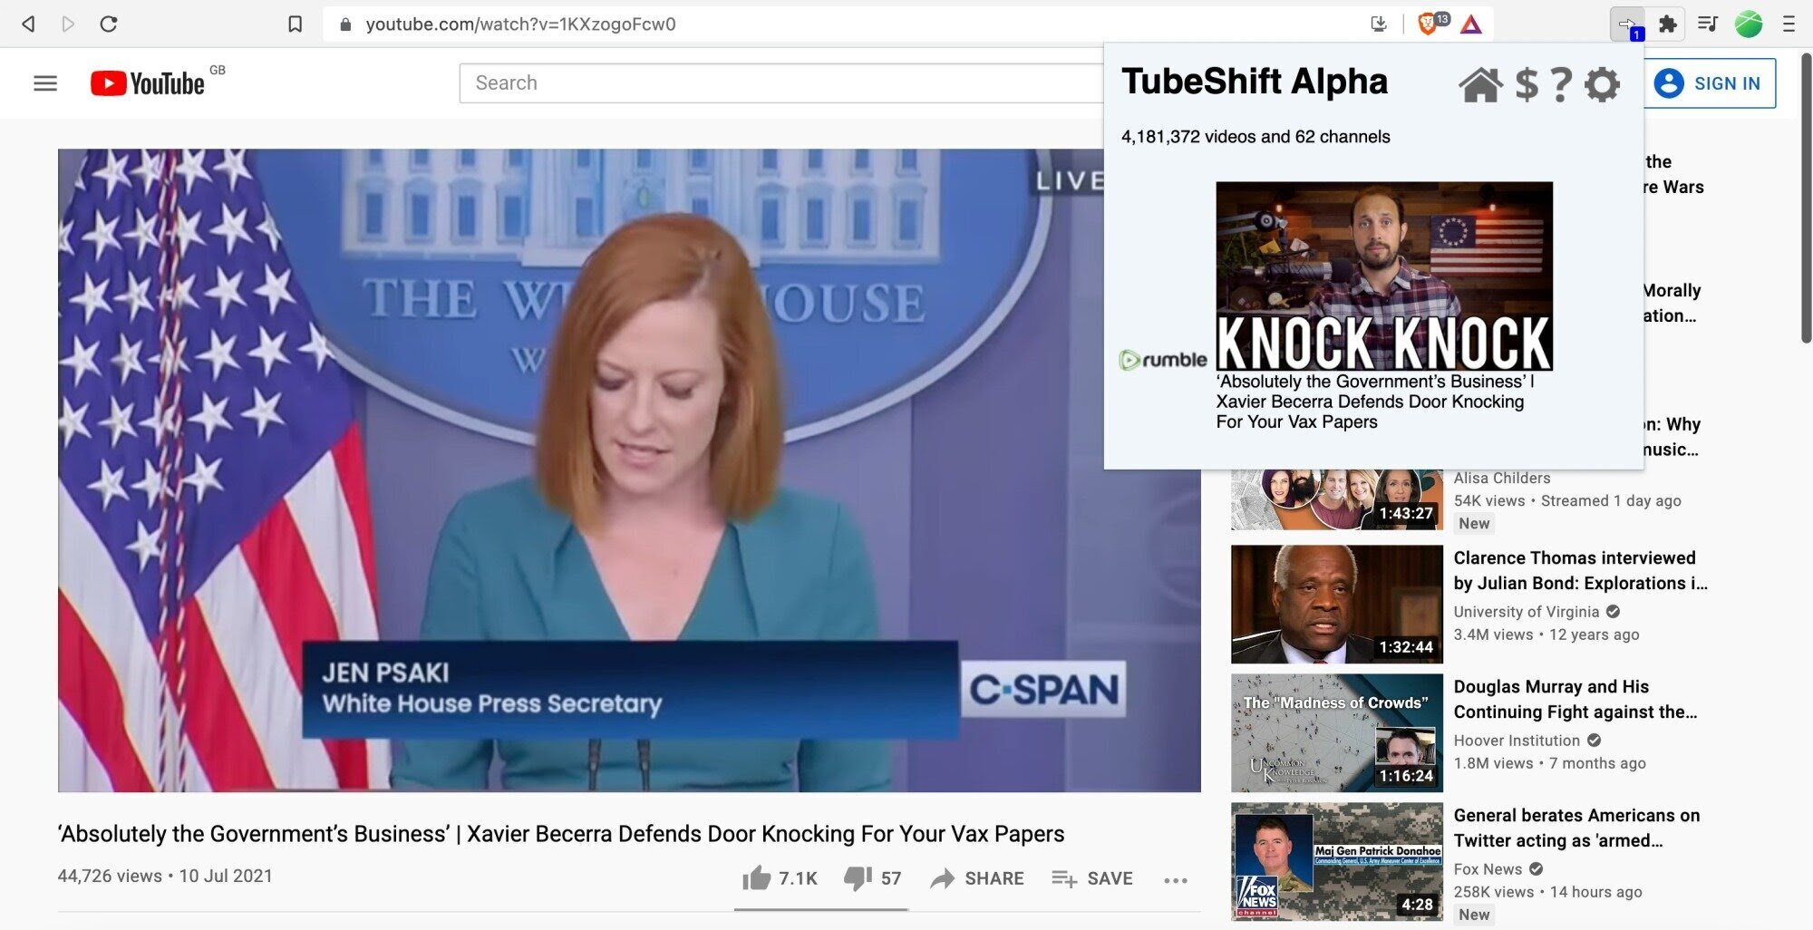Open TubeShift settings gear
1813x930 pixels.
pyautogui.click(x=1602, y=84)
